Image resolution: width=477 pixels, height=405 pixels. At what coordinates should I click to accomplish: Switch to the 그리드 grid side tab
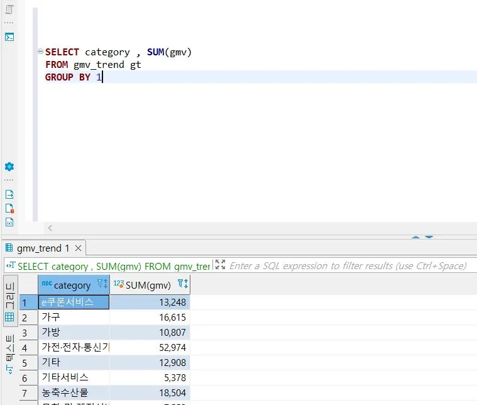(10, 301)
